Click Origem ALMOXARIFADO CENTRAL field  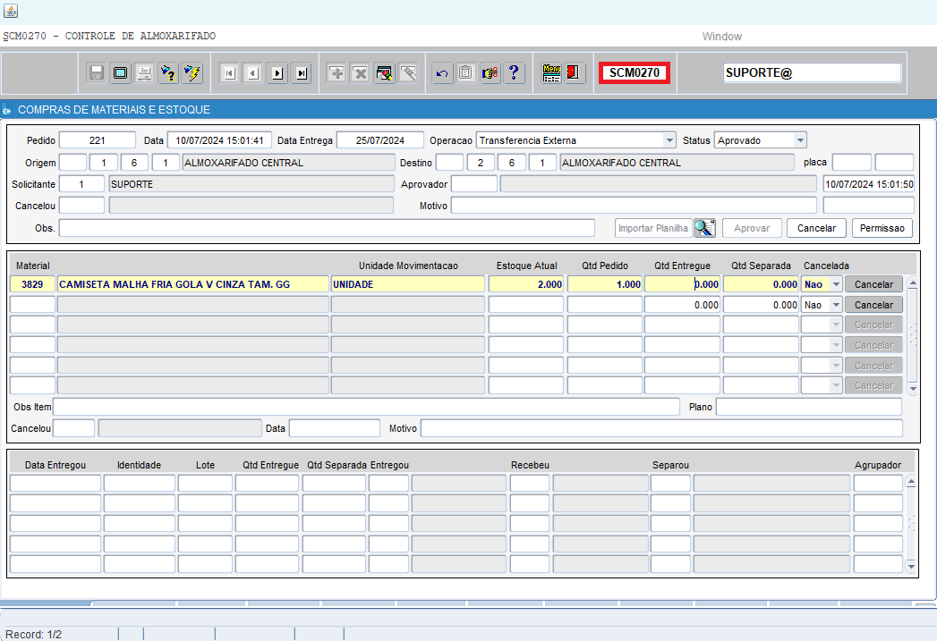click(288, 163)
